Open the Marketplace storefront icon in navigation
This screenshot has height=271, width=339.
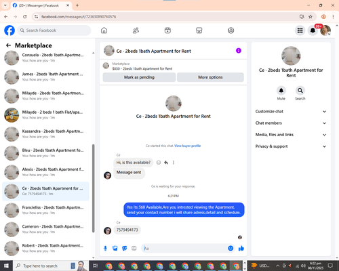coord(199,30)
